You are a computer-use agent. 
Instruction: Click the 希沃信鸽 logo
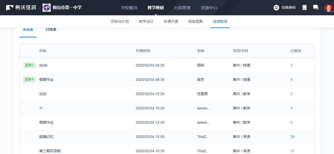click(x=21, y=8)
